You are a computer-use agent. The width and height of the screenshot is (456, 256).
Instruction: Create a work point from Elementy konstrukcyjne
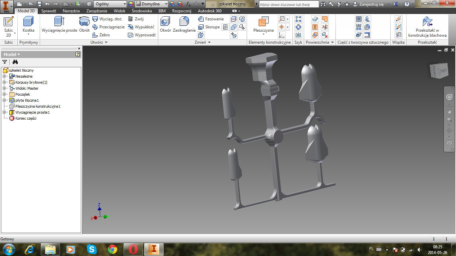point(282,27)
